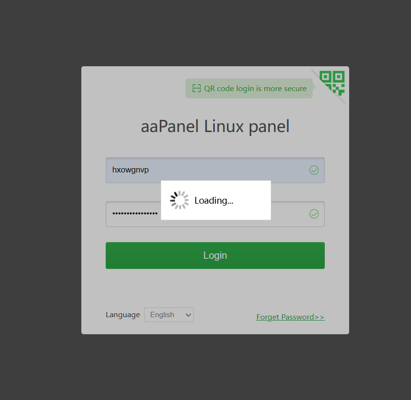Click the white Loading popup box

tap(216, 200)
